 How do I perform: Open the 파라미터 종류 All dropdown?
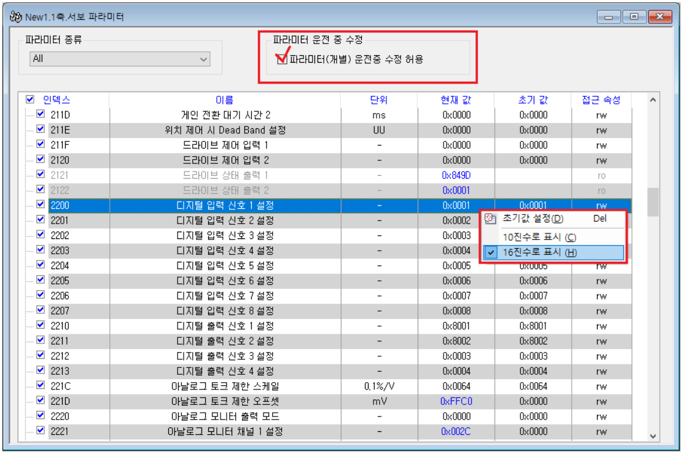pyautogui.click(x=204, y=59)
